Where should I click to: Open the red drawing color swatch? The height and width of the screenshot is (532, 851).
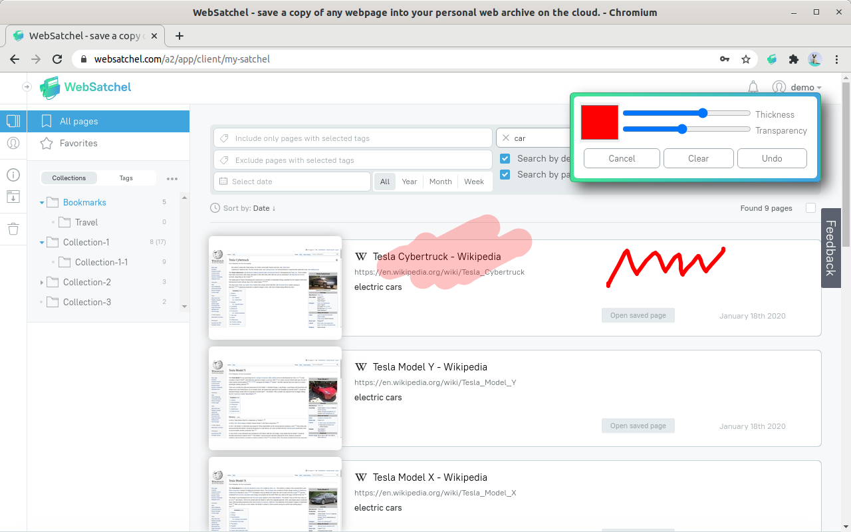[600, 122]
